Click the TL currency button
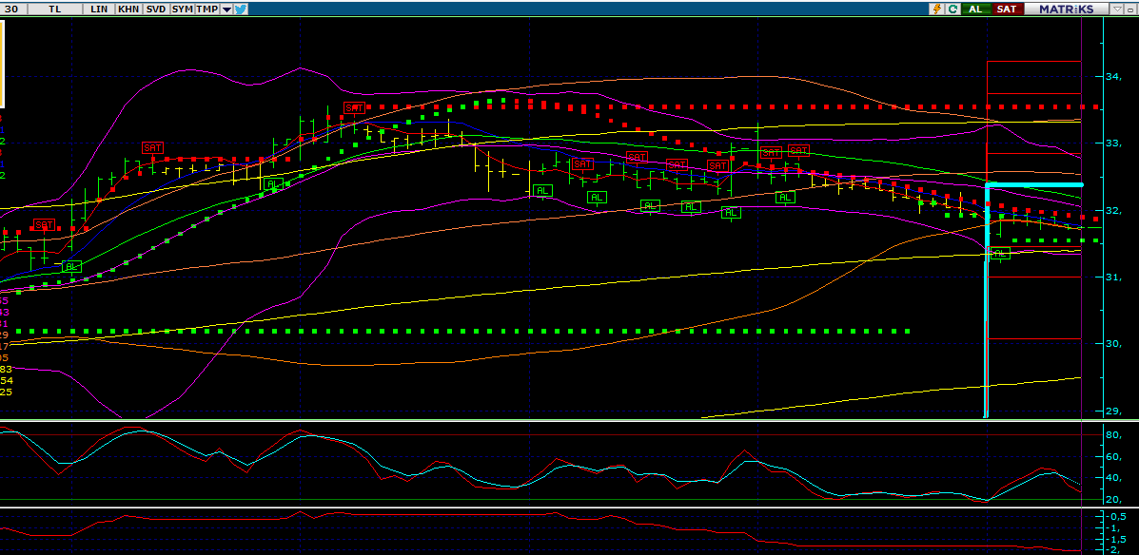Image resolution: width=1139 pixels, height=555 pixels. (55, 9)
